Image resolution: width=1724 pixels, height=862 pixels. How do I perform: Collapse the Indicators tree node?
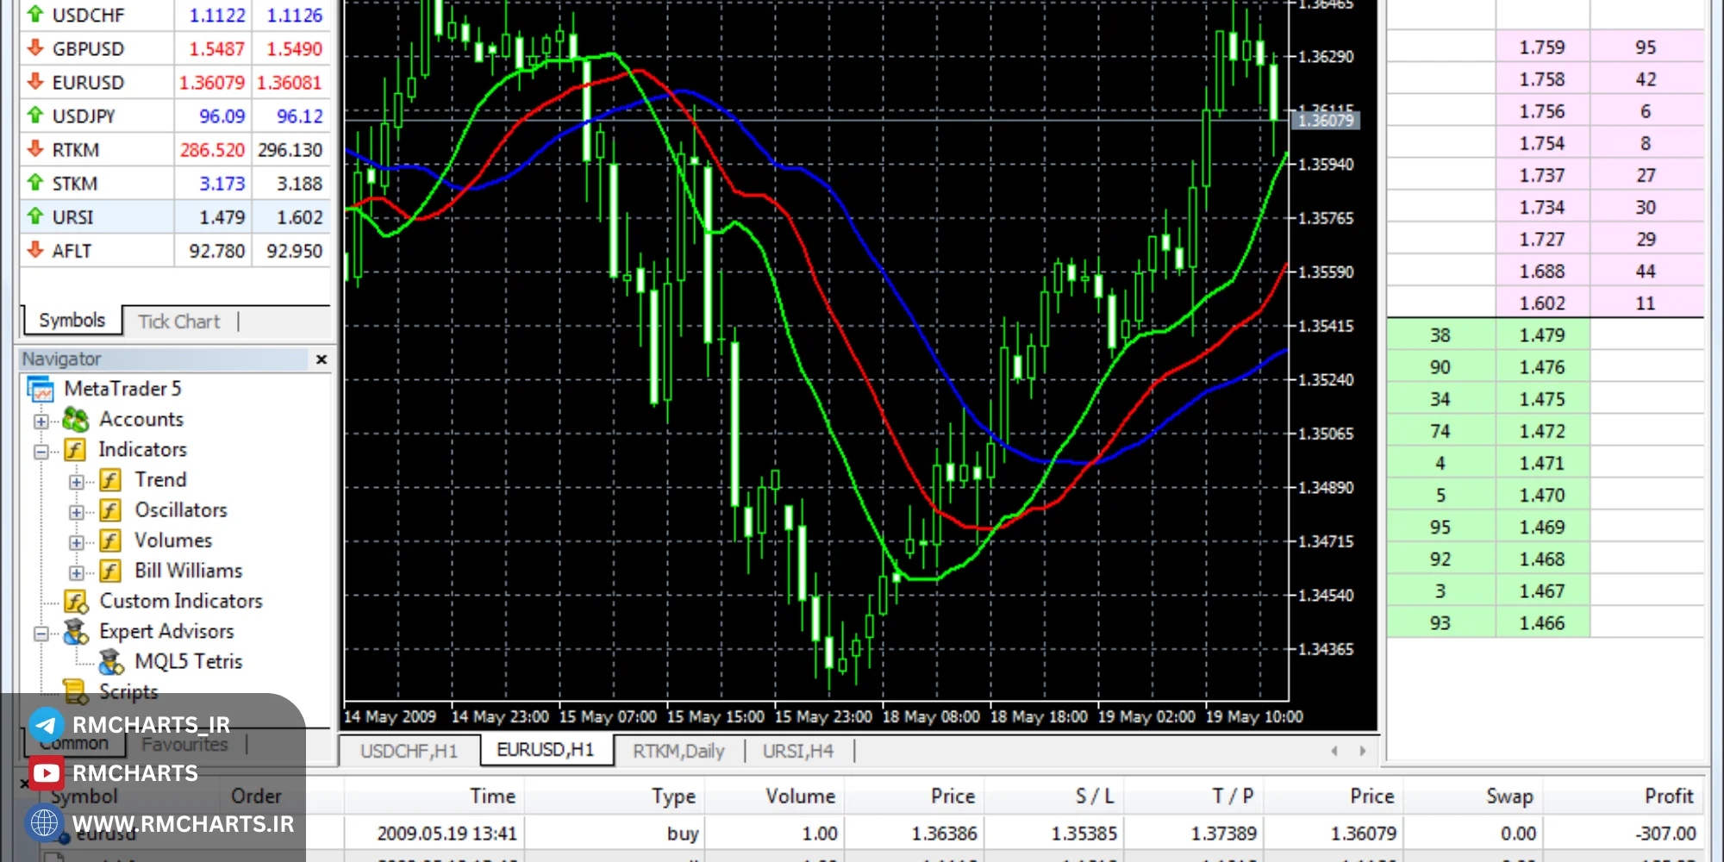(41, 452)
